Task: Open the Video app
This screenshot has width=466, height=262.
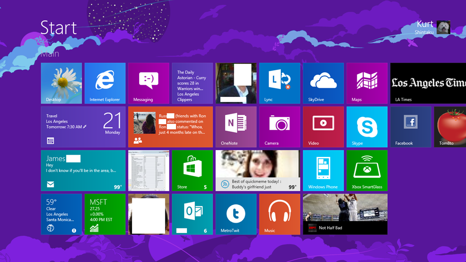Action: click(x=323, y=127)
